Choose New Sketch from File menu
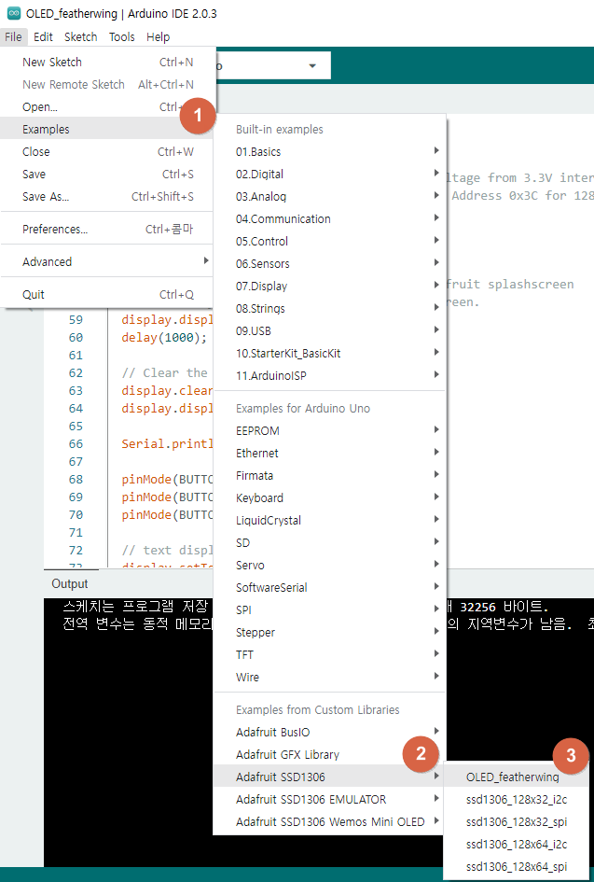The image size is (594, 882). [108, 62]
